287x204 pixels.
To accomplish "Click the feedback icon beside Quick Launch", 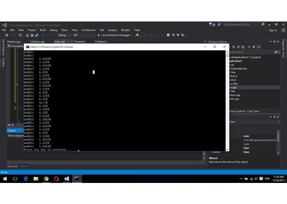I will point(219,24).
